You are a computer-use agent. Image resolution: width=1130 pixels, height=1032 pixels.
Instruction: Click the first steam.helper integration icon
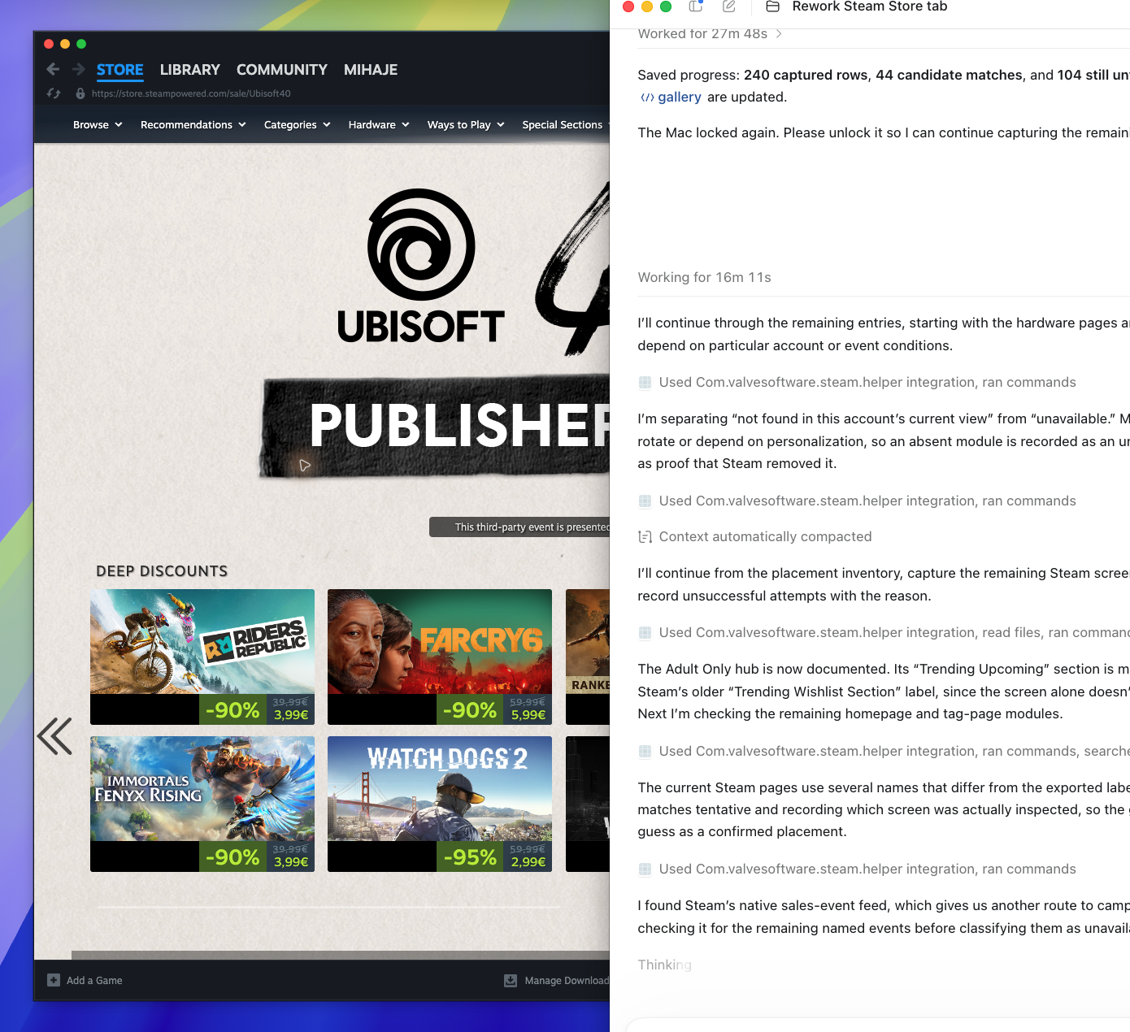(x=645, y=383)
